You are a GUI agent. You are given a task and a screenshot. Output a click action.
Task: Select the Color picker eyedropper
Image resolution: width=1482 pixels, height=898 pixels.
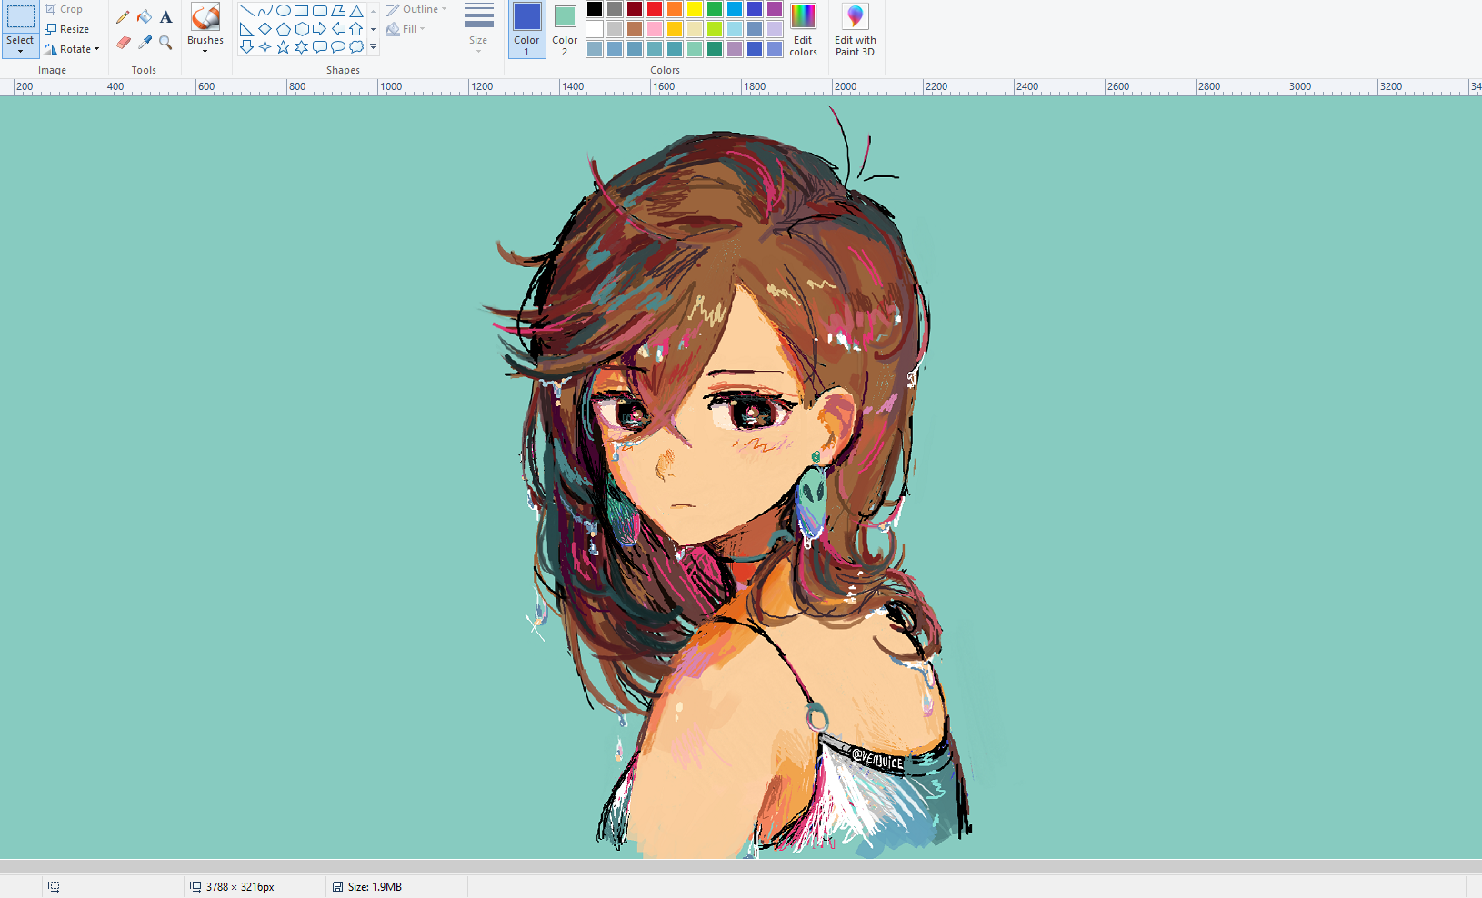click(x=145, y=43)
